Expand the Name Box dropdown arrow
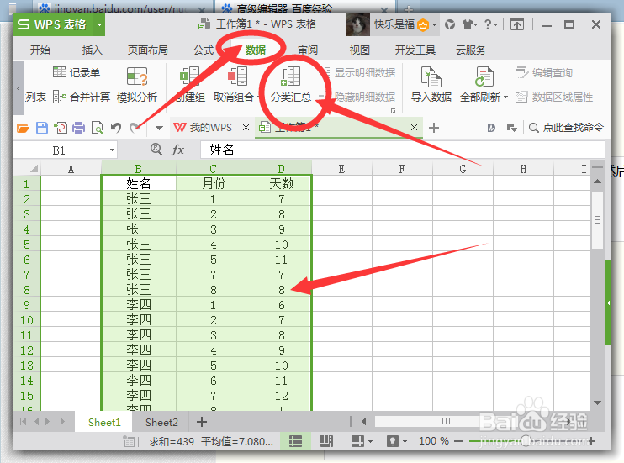Image resolution: width=624 pixels, height=463 pixels. 112,150
